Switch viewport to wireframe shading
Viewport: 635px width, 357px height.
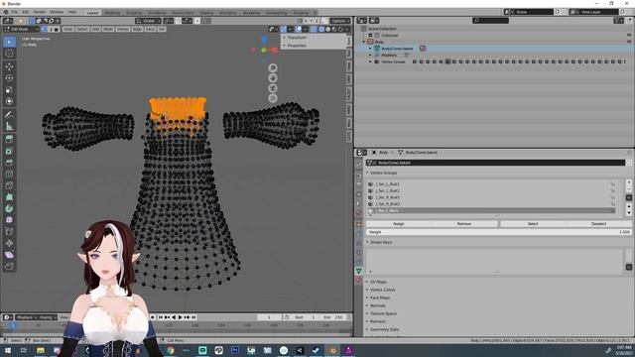tap(321, 29)
